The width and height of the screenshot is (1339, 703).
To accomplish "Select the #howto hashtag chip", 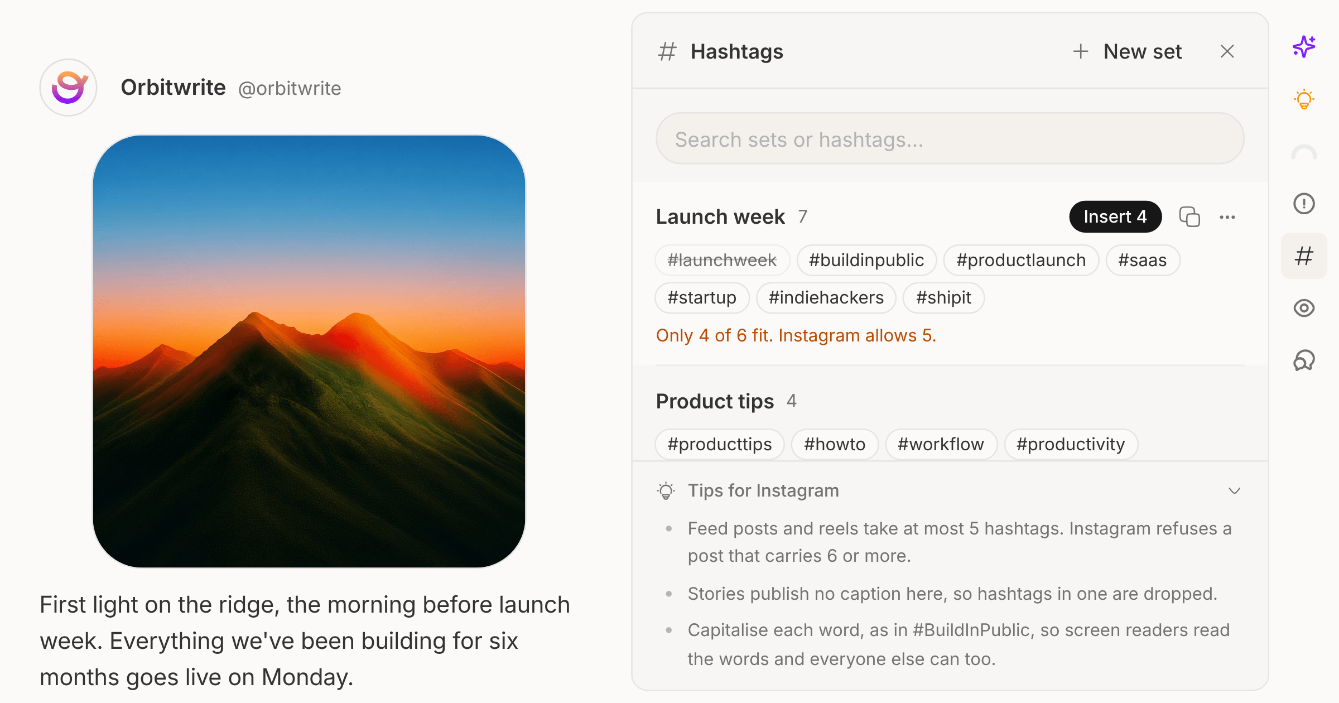I will click(x=835, y=444).
